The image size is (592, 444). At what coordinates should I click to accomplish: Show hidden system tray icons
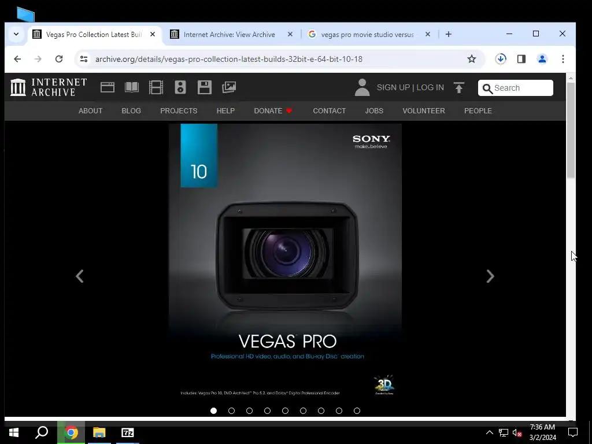coord(489,432)
